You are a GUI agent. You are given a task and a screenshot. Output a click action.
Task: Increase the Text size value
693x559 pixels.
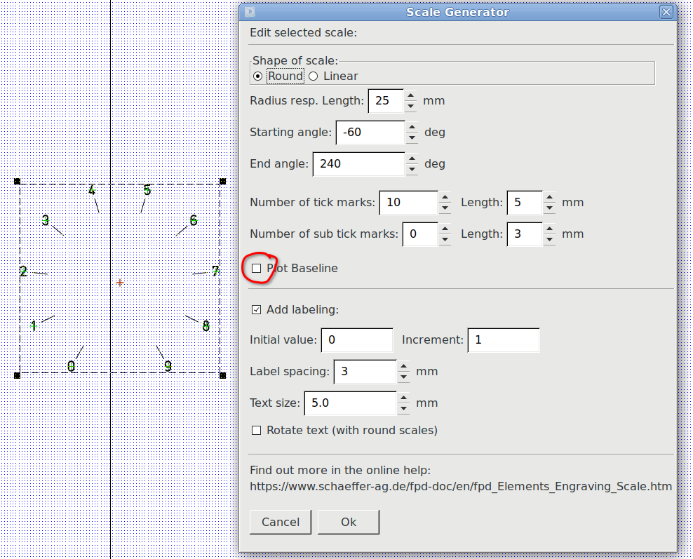pos(403,398)
